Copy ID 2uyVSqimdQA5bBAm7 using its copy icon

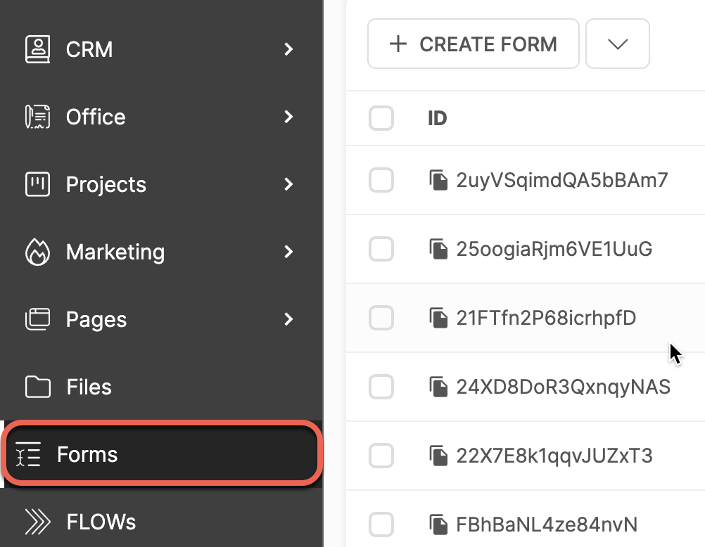(438, 180)
